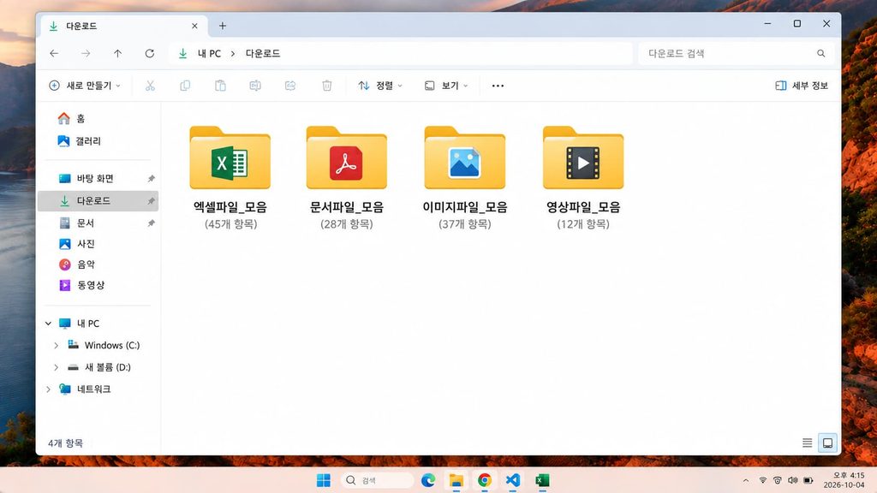Unpin 문서 using its pin icon
The height and width of the screenshot is (493, 877).
coord(151,223)
